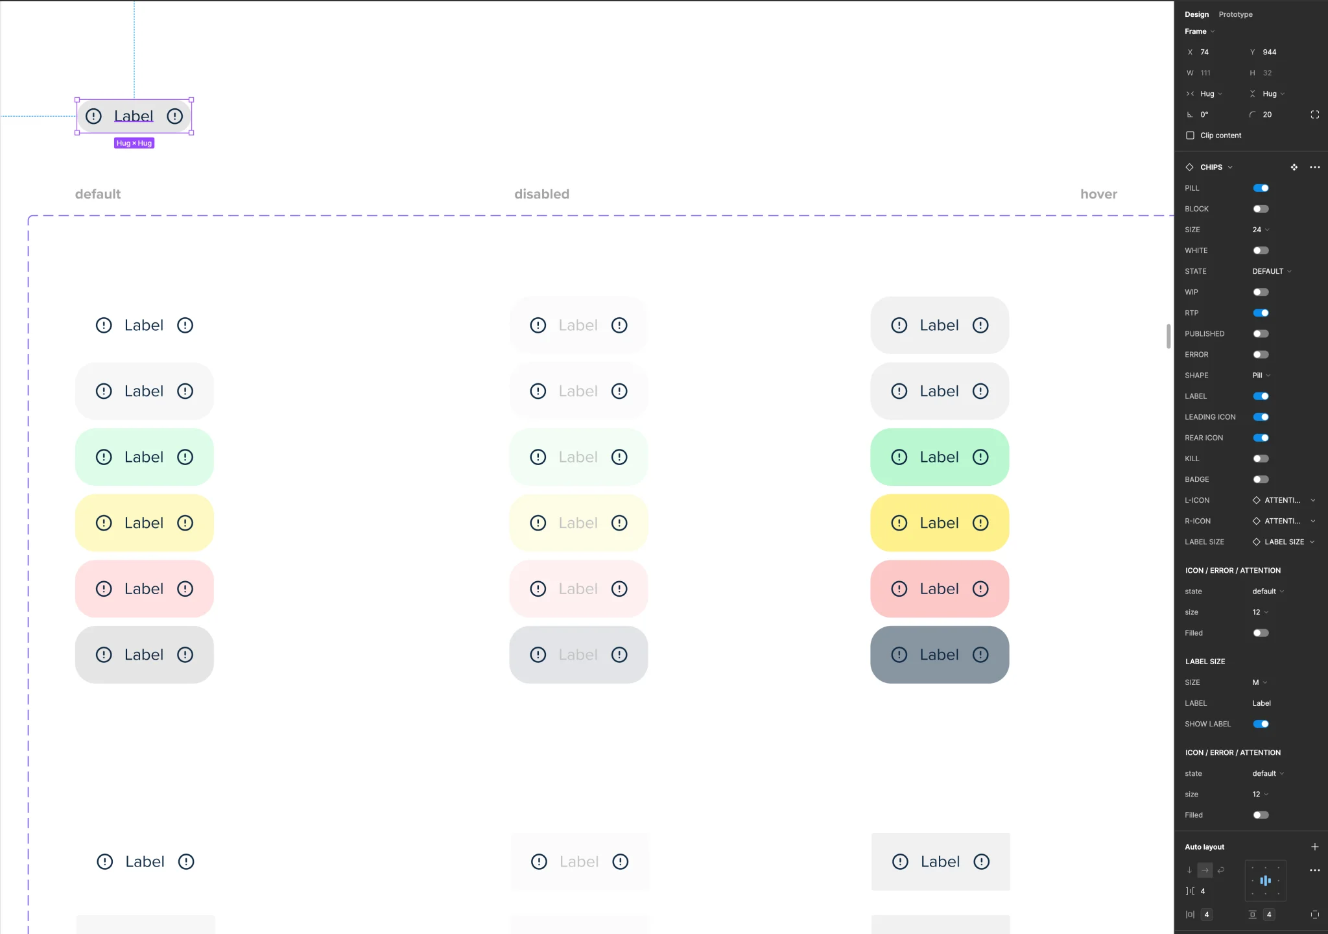Image resolution: width=1328 pixels, height=934 pixels.
Task: Enable the Clip content checkbox
Action: pos(1190,136)
